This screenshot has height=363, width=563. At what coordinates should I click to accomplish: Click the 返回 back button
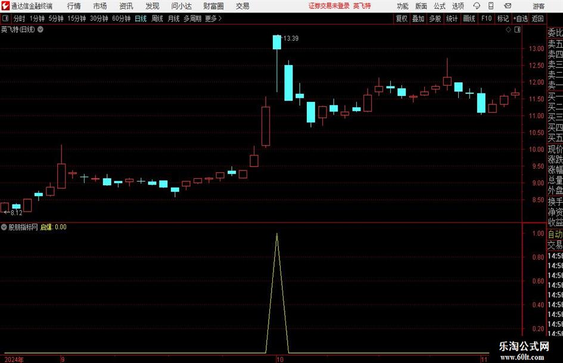(x=537, y=18)
